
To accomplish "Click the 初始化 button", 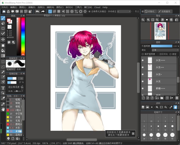I will click(150, 11).
